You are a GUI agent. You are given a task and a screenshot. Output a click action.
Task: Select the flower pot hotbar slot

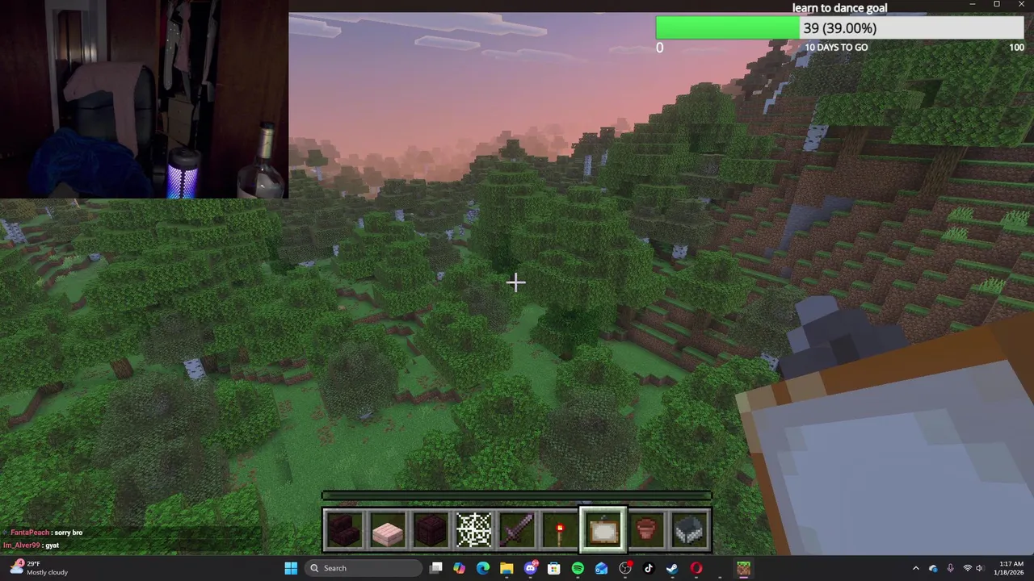[x=645, y=530]
